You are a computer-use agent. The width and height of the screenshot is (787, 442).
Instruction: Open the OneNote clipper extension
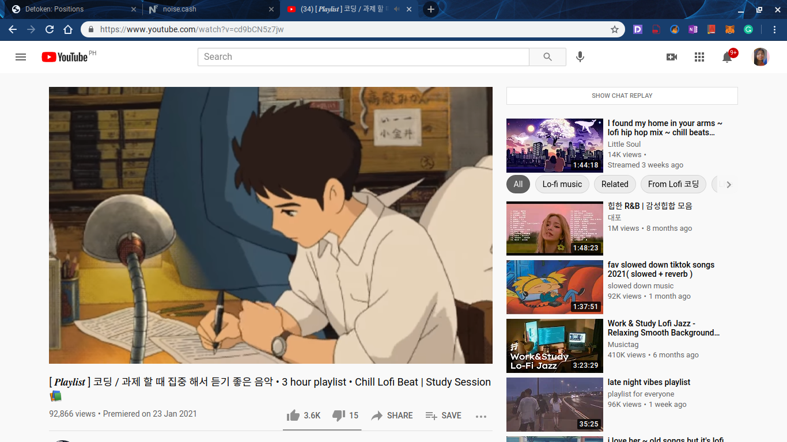(x=693, y=29)
